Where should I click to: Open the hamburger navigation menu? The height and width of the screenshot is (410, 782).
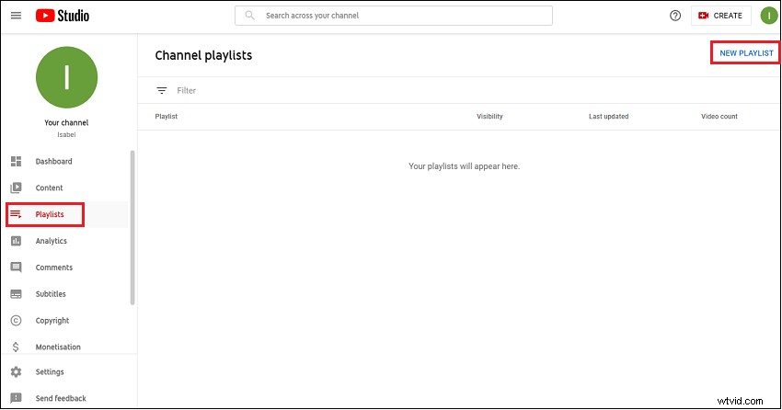pos(16,16)
